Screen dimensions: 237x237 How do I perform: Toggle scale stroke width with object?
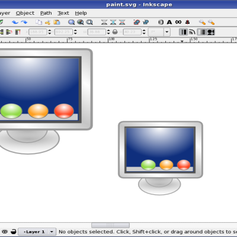pos(183,32)
